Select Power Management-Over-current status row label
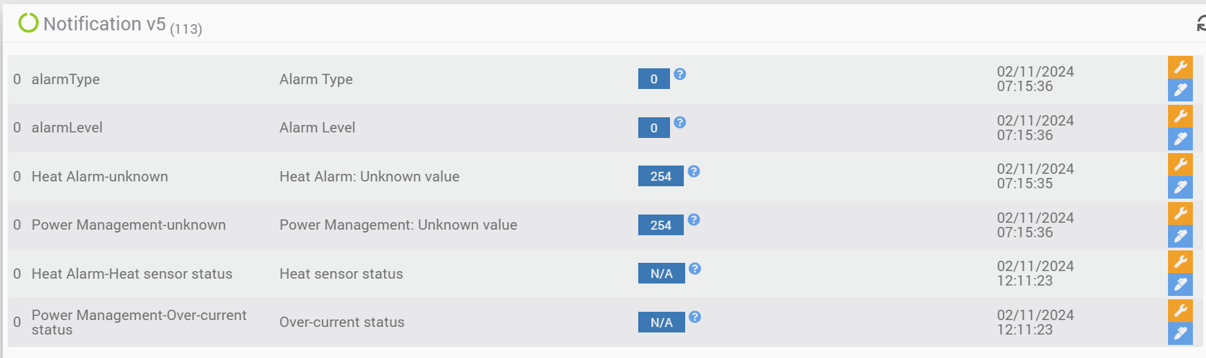The width and height of the screenshot is (1206, 358). 139,322
